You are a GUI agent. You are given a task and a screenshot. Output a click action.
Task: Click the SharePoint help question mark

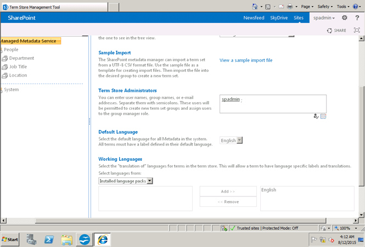click(x=357, y=18)
